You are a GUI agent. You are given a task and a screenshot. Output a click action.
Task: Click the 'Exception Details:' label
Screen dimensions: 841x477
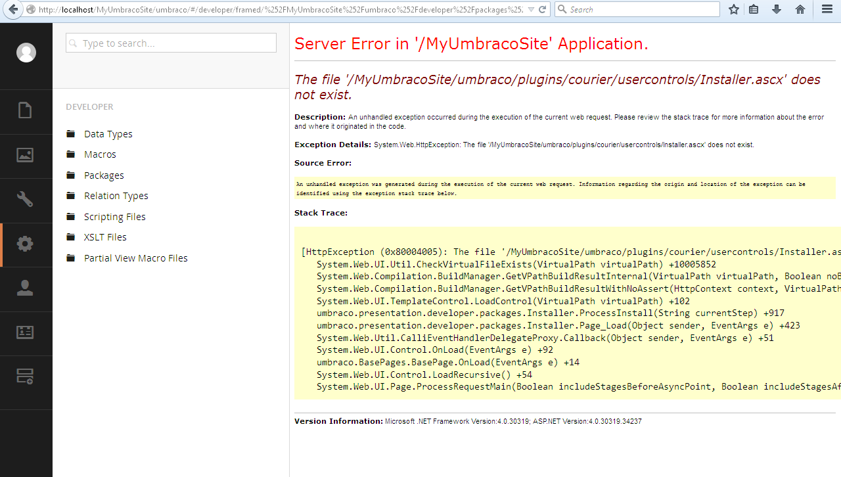pos(333,144)
